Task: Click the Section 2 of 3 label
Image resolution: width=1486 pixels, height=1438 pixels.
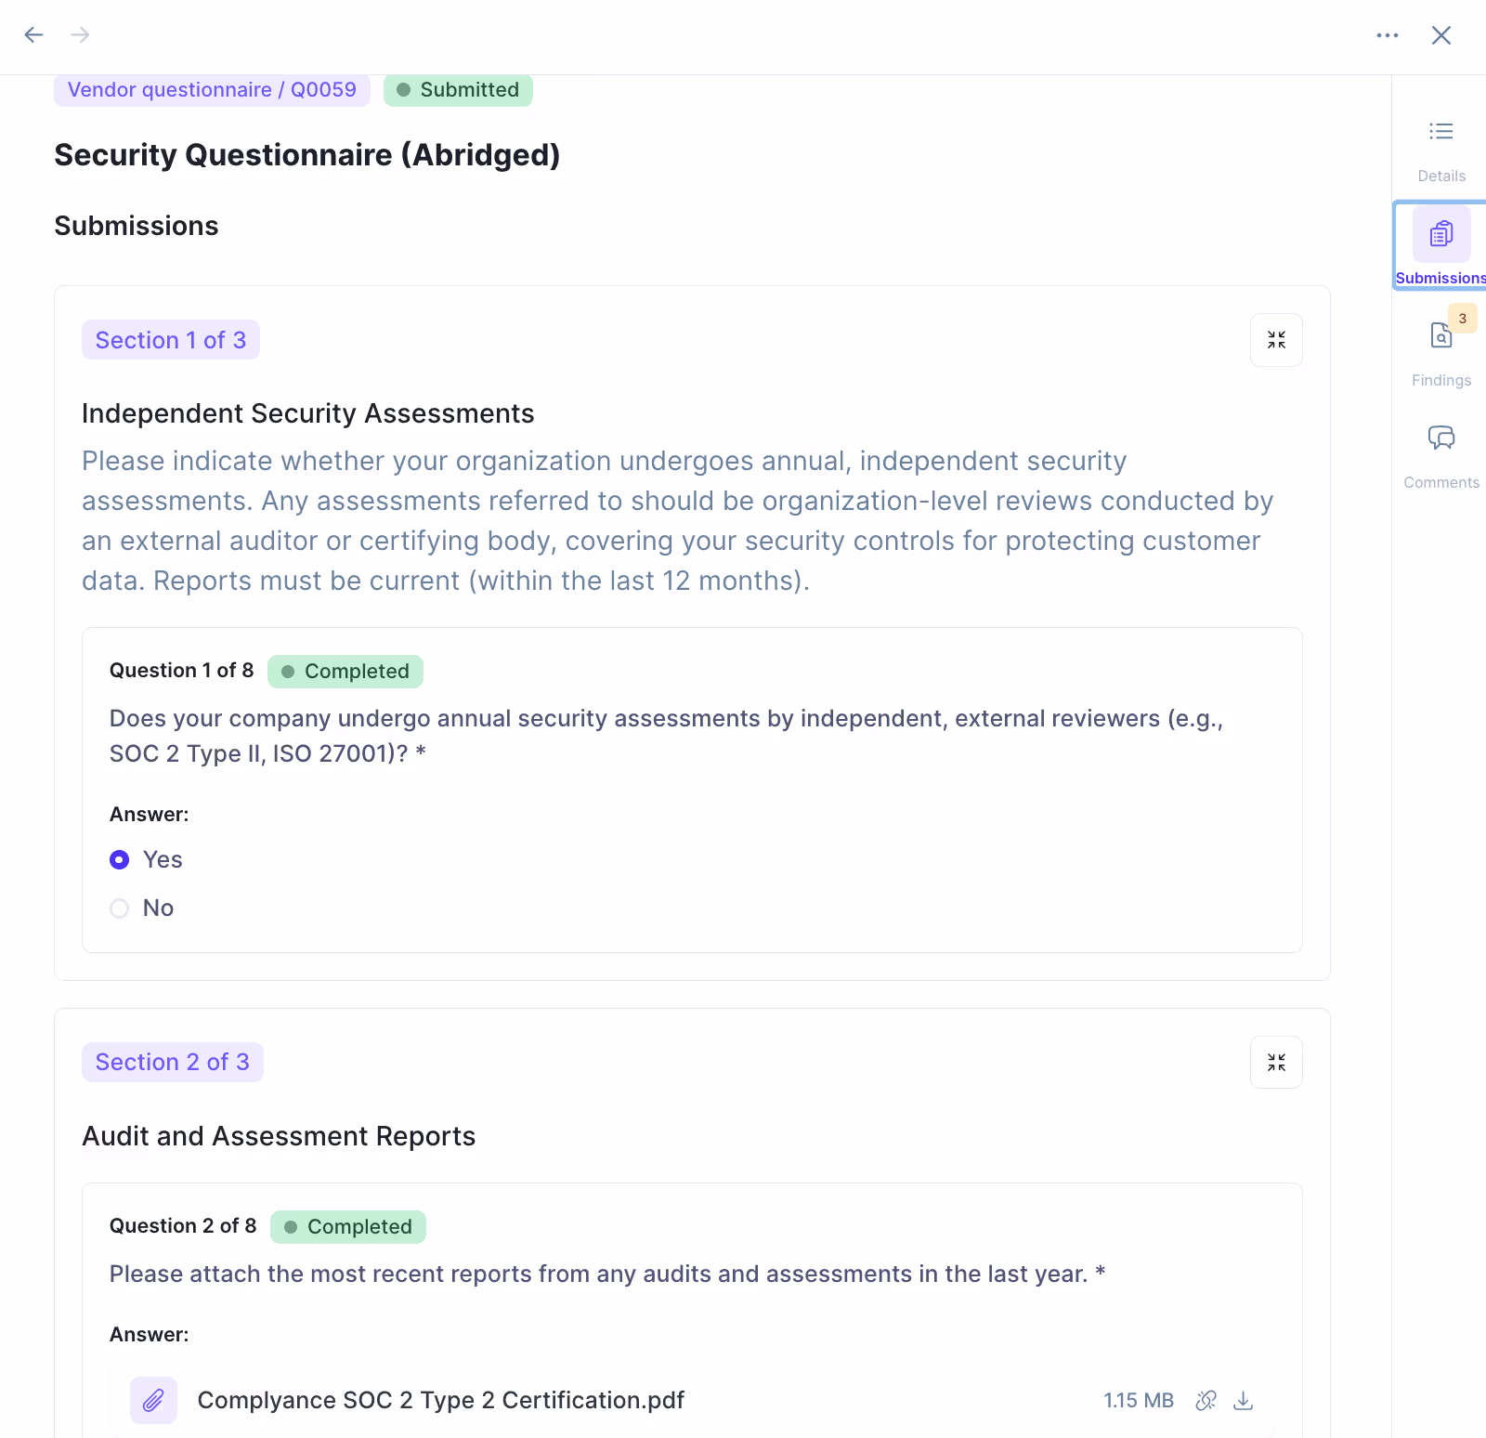Action: click(x=173, y=1062)
